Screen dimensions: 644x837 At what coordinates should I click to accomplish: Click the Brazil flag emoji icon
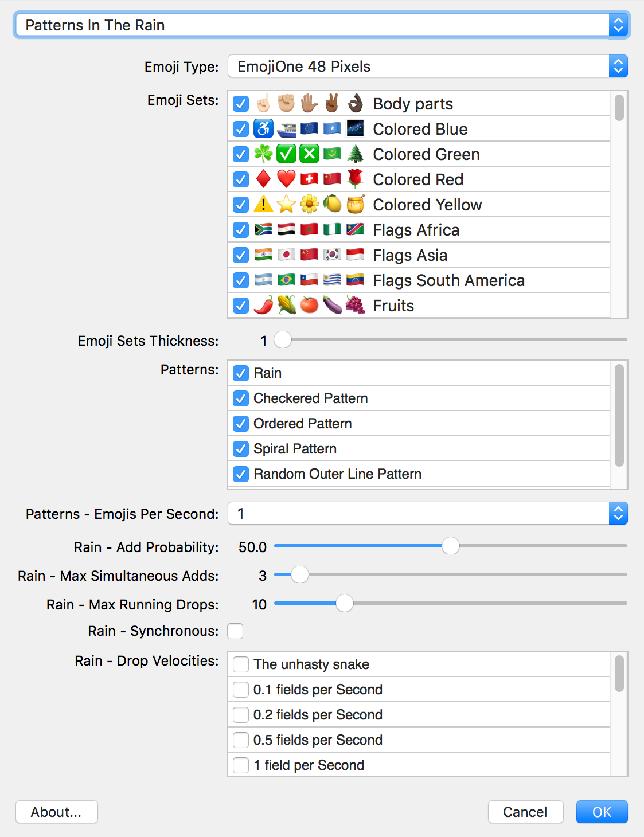point(286,280)
